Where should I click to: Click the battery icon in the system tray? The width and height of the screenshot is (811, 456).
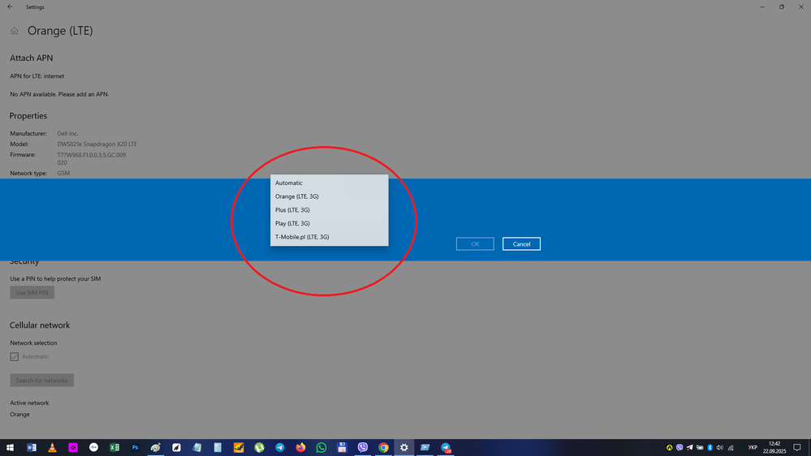click(700, 448)
